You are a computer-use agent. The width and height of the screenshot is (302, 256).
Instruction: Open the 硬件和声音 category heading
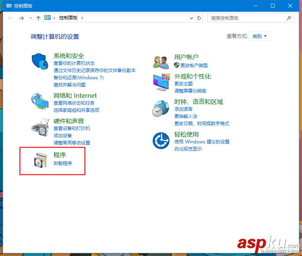tap(69, 121)
